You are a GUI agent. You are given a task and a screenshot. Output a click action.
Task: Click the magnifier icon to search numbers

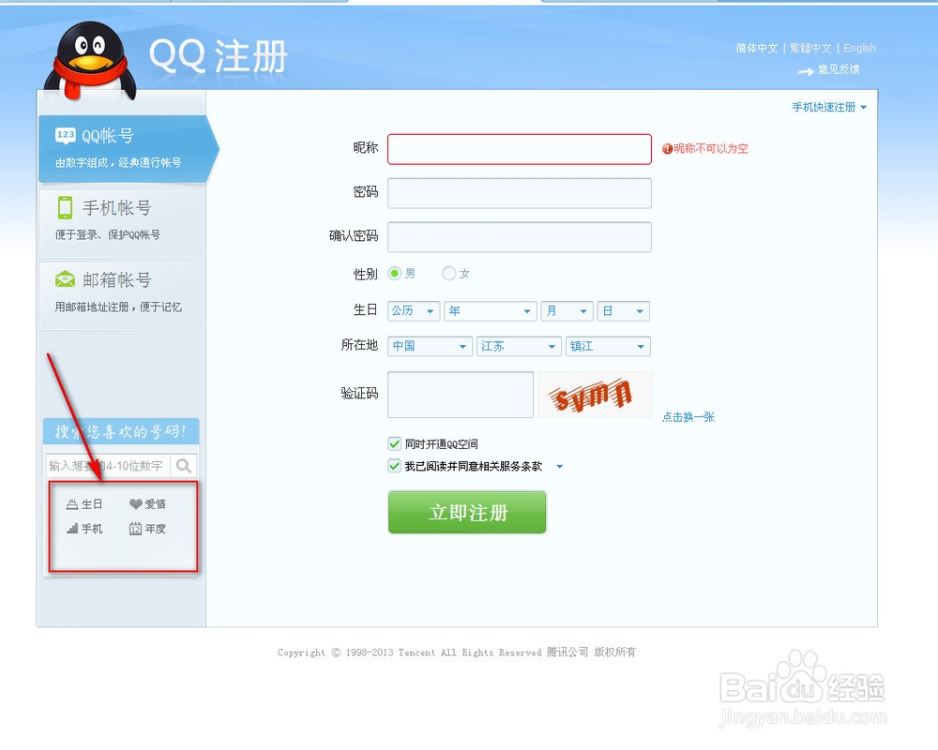(x=184, y=465)
